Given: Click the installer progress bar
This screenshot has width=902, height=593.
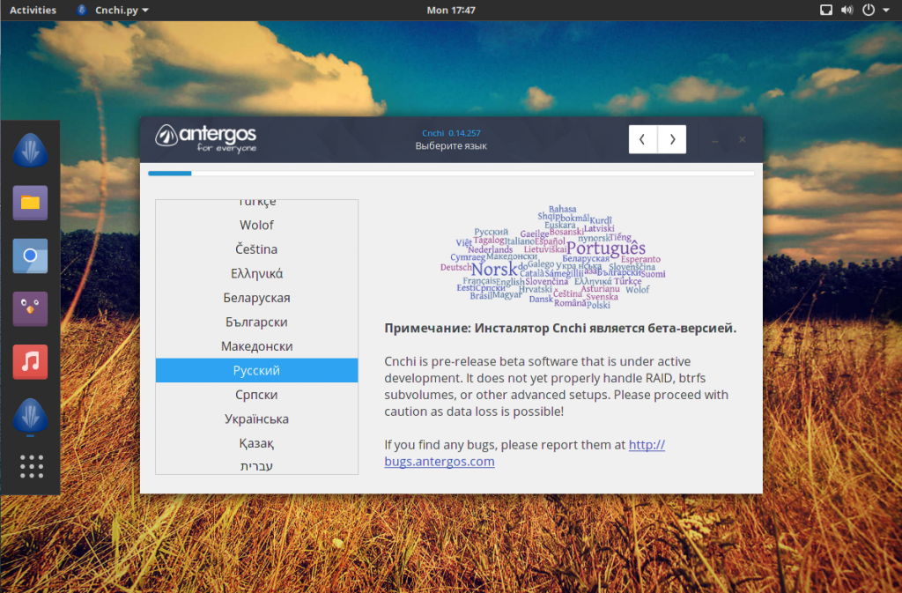Looking at the screenshot, I should click(451, 173).
